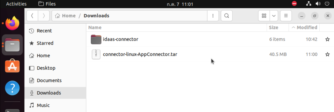
Task: Expand the view options dropdown arrow
Action: pyautogui.click(x=274, y=16)
